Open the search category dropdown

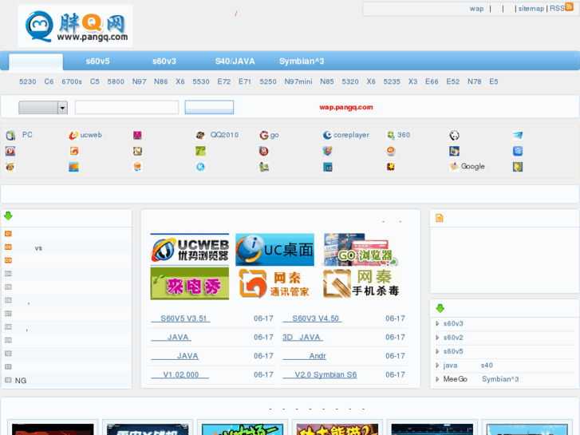tap(43, 108)
